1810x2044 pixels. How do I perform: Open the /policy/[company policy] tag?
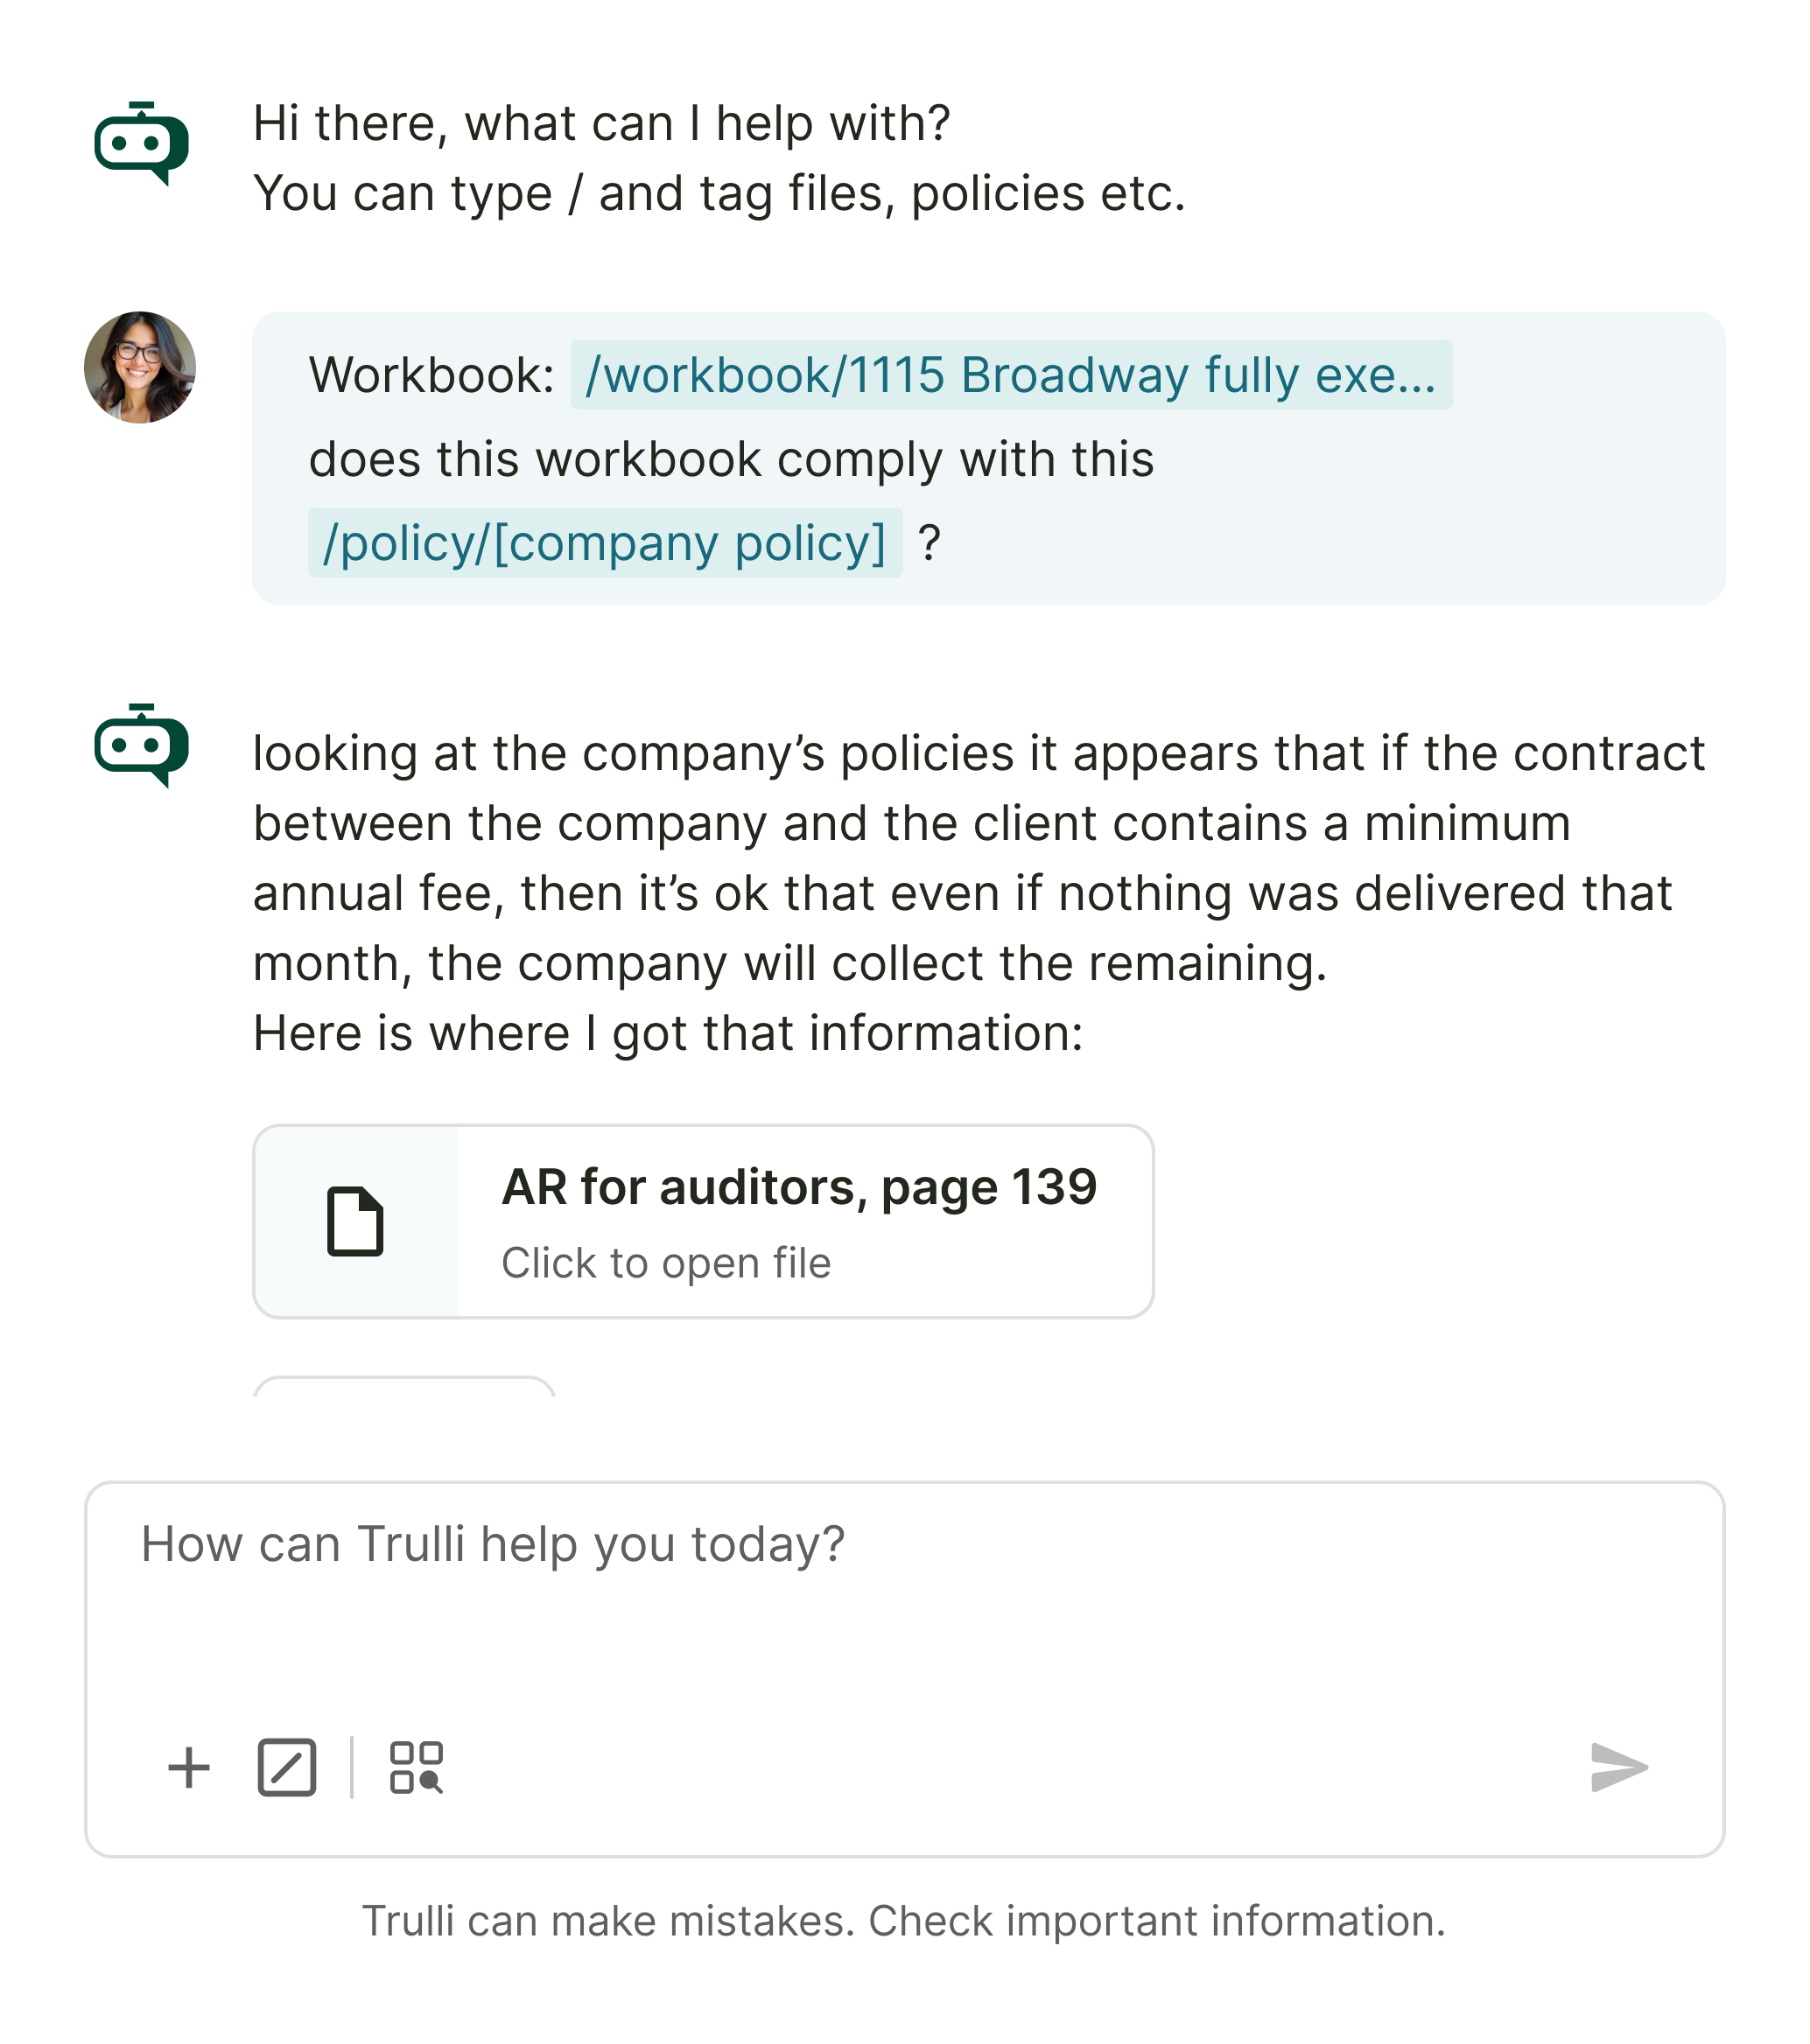tap(605, 543)
